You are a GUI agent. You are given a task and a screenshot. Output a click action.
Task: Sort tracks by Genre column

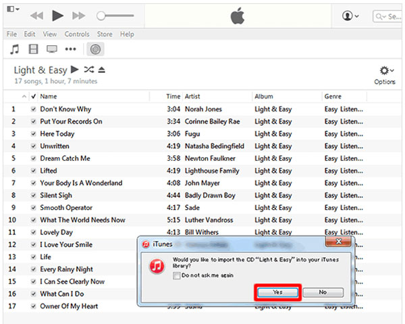click(x=333, y=97)
